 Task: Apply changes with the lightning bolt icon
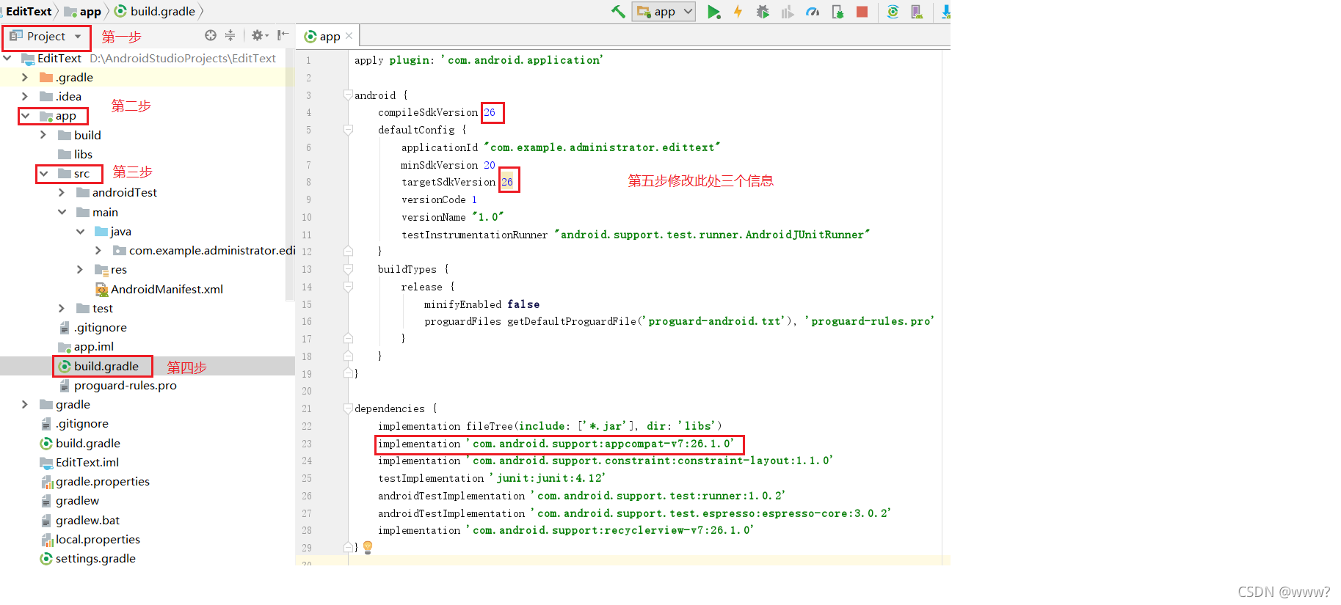click(x=738, y=12)
